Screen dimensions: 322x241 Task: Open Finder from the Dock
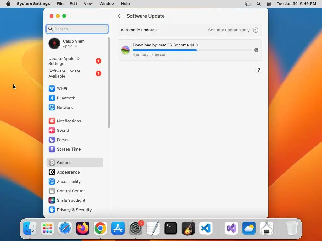coord(30,228)
